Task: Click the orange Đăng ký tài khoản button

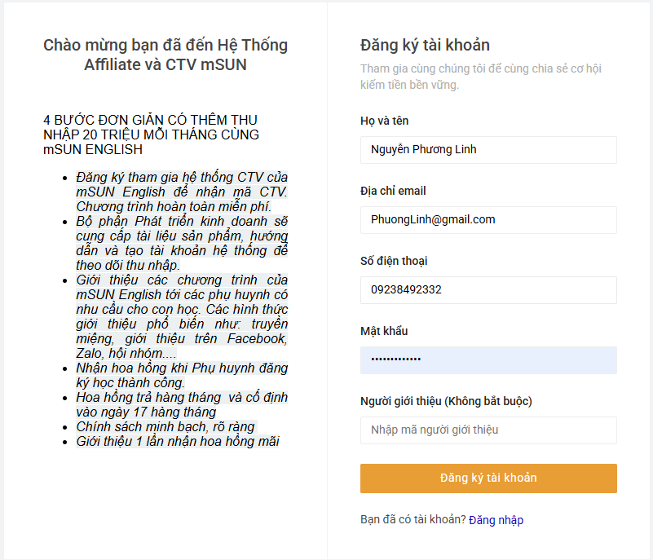Action: pyautogui.click(x=488, y=478)
